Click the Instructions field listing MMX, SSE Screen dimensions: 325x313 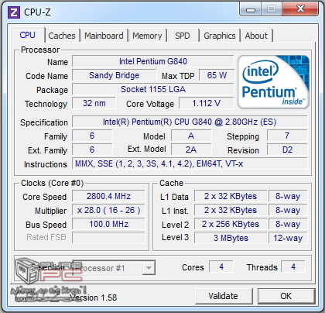click(x=190, y=163)
